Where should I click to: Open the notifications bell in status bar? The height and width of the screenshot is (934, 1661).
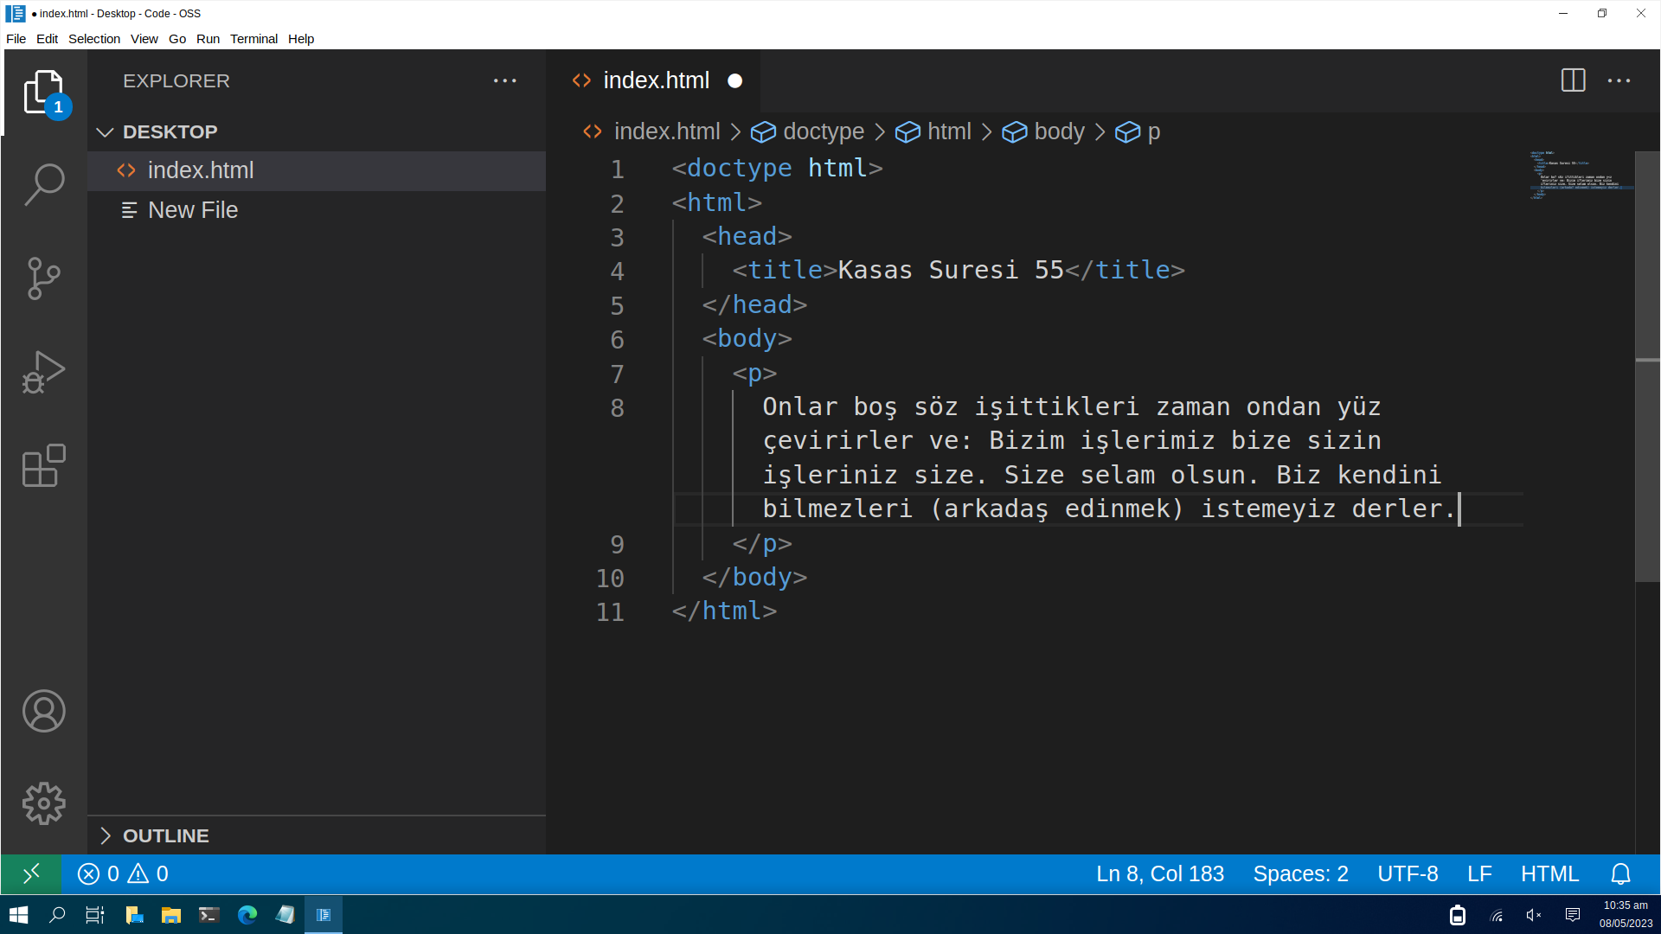point(1620,874)
